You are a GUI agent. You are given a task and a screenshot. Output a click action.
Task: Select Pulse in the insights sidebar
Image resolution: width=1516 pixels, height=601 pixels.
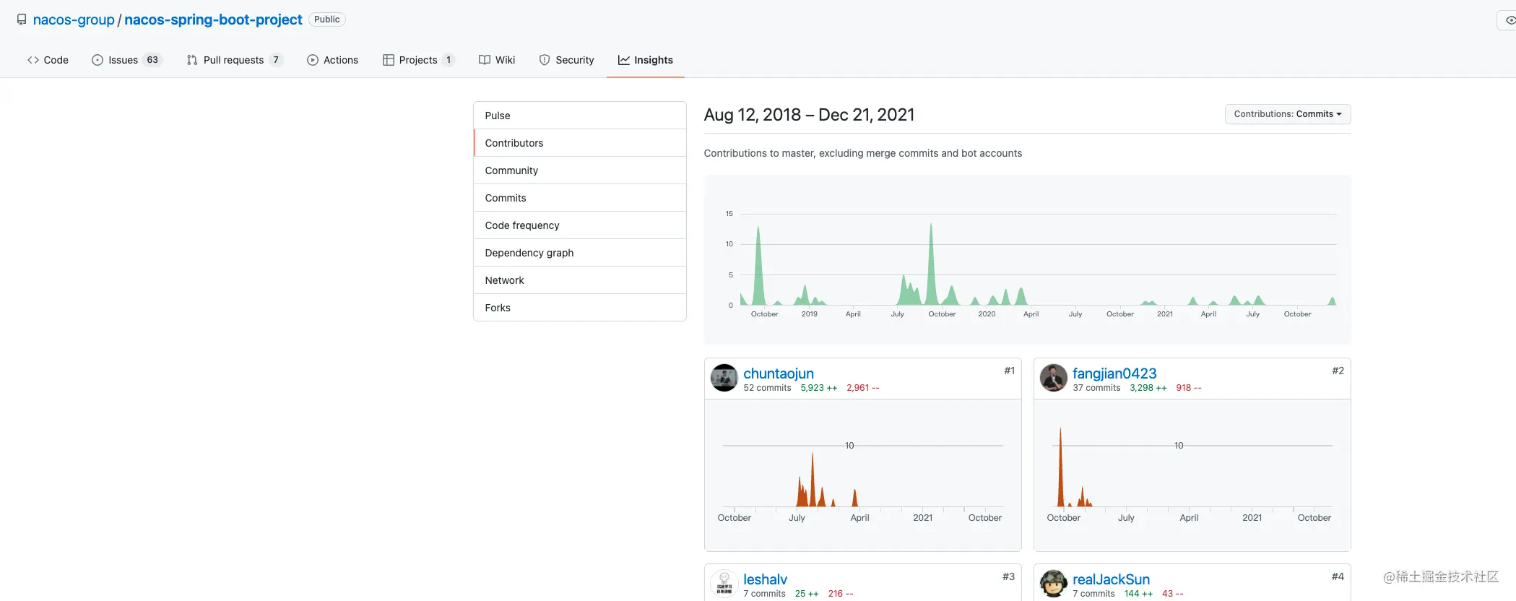580,116
